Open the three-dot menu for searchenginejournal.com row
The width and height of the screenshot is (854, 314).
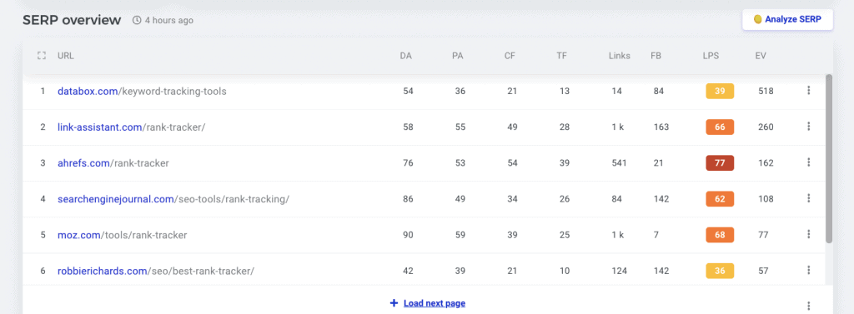[809, 198]
